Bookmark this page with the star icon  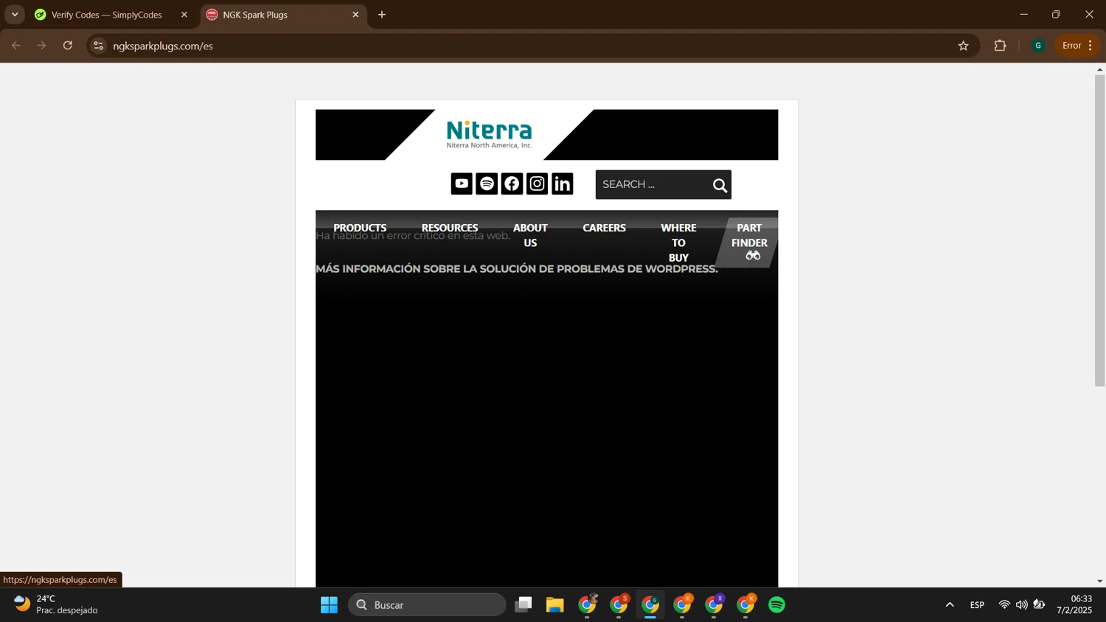click(x=963, y=46)
